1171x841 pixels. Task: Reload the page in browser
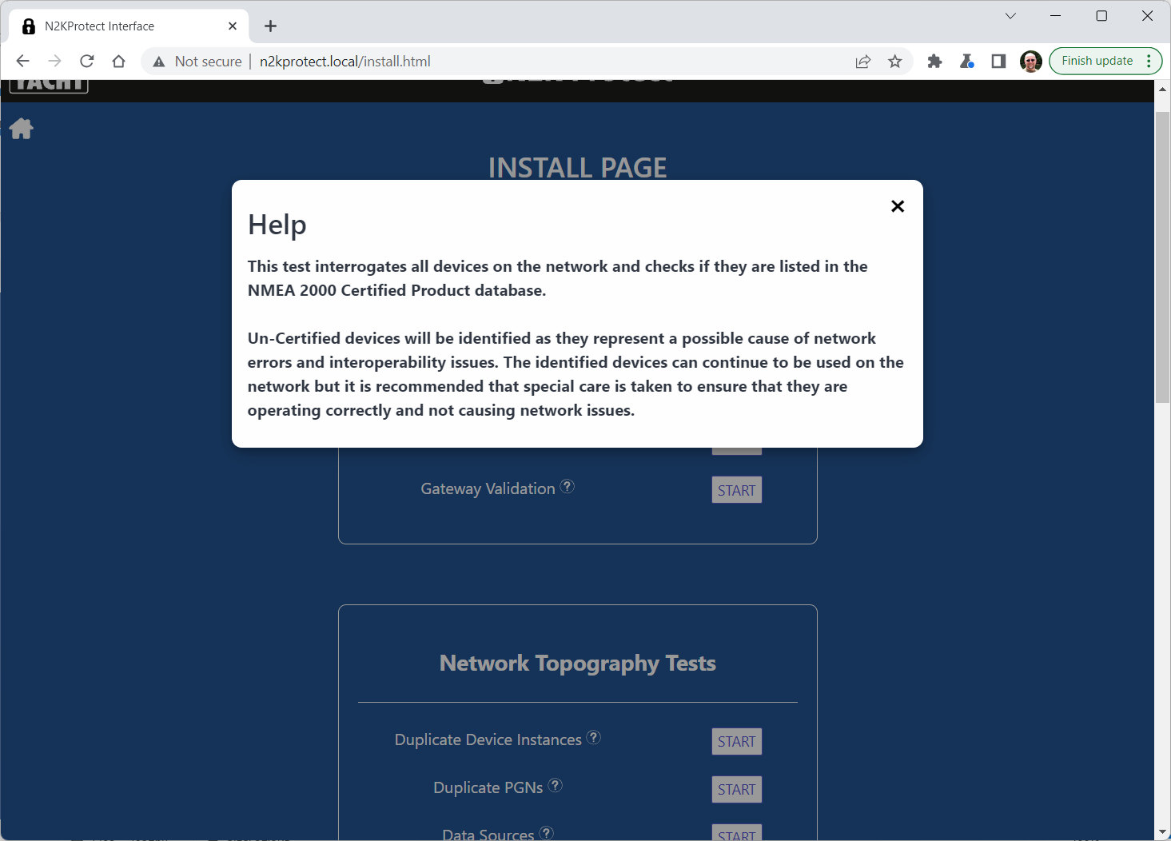click(87, 62)
